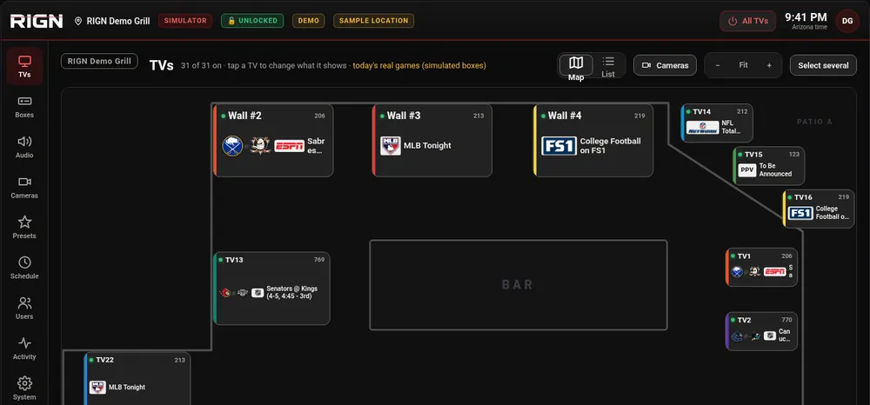The width and height of the screenshot is (870, 405).
Task: Click today's real games link text
Action: 419,65
